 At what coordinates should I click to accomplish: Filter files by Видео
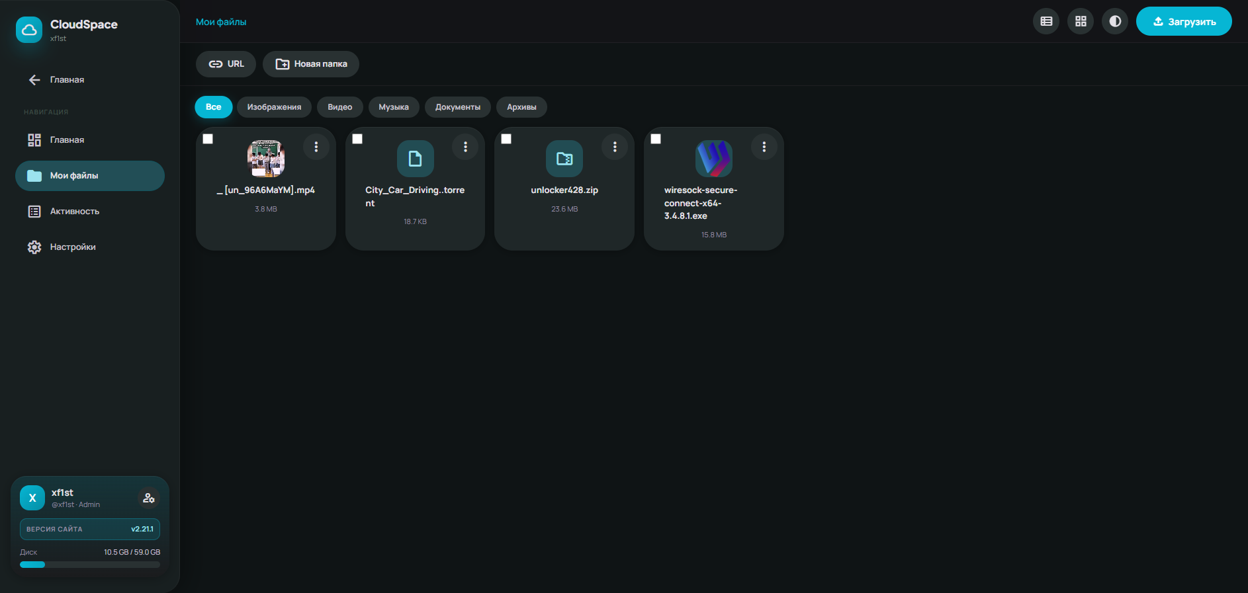pos(340,107)
